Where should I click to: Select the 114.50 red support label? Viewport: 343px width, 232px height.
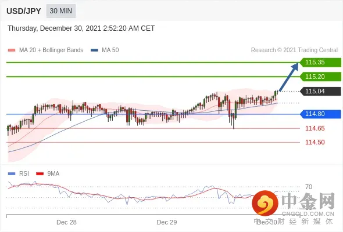(315, 142)
